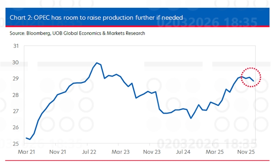
Task: Select the Nov 21 x-axis label
Action: point(59,151)
